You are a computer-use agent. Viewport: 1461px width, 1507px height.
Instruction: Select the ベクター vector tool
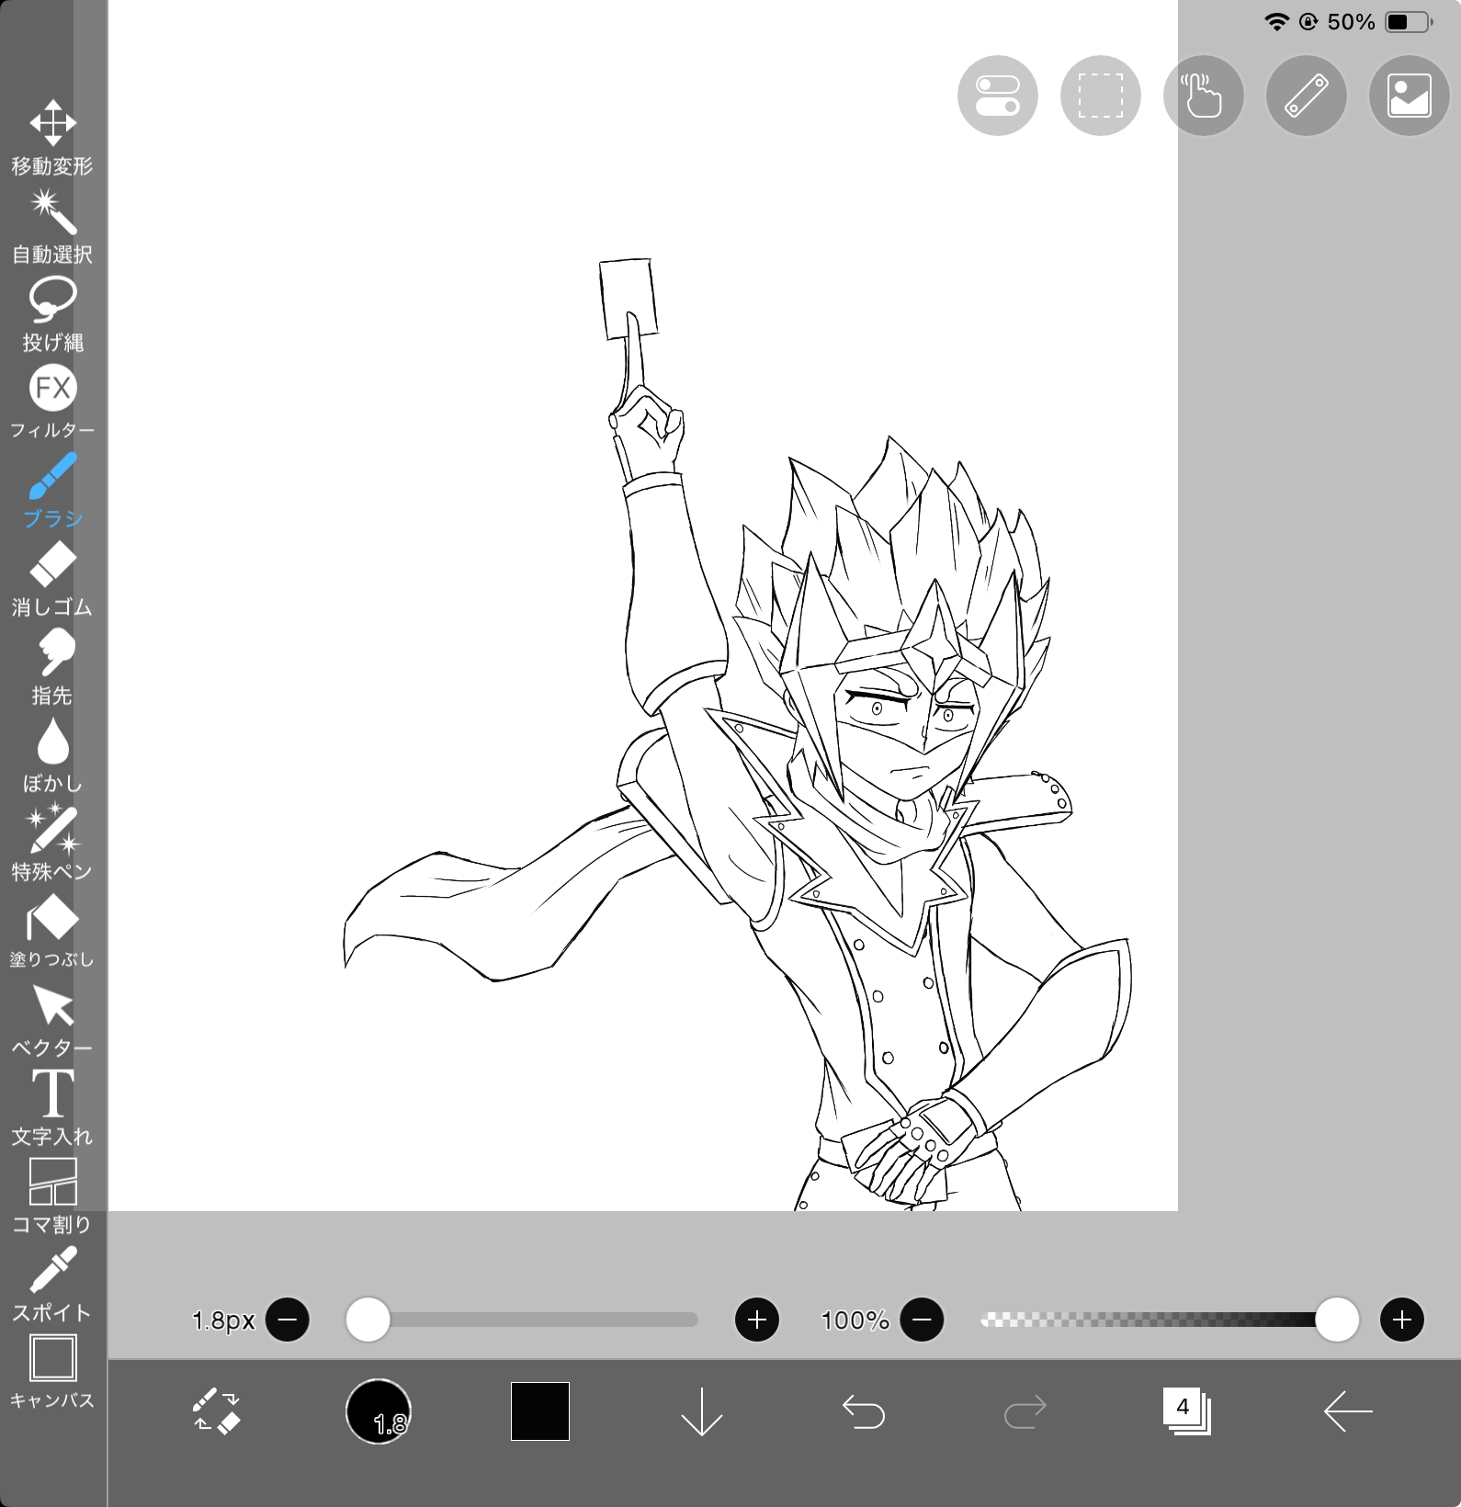52,1020
